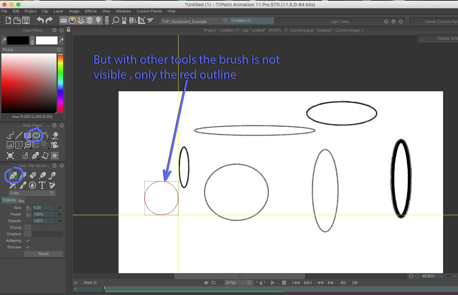458x295 pixels.
Task: Select the flood fill bucket tool
Action: 55,136
